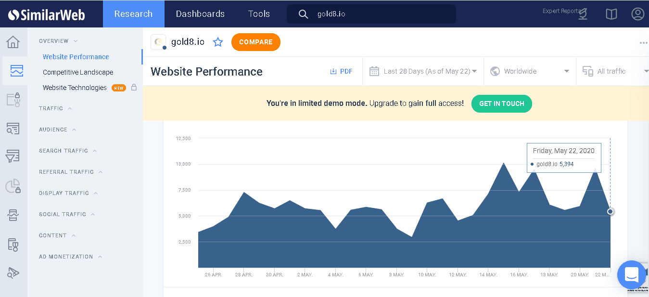Click the pie chart icon in sidebar
Viewport: 649px width, 297px height.
13,186
